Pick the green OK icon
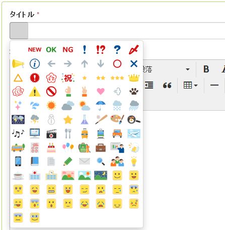The height and width of the screenshot is (230, 225). point(51,50)
